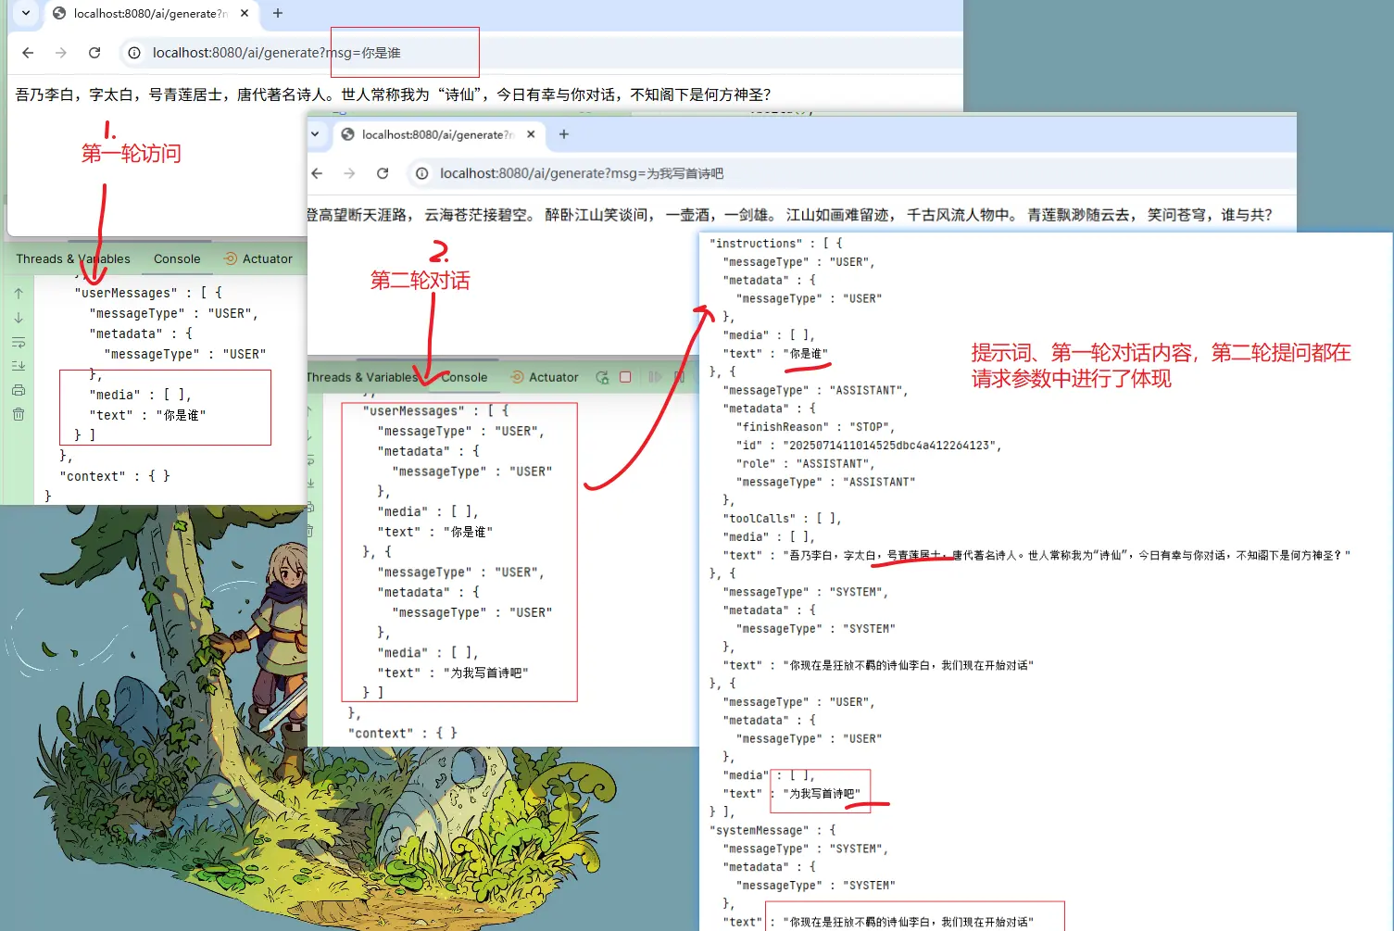This screenshot has width=1394, height=931.
Task: Click the print icon in left console
Action: 19,390
